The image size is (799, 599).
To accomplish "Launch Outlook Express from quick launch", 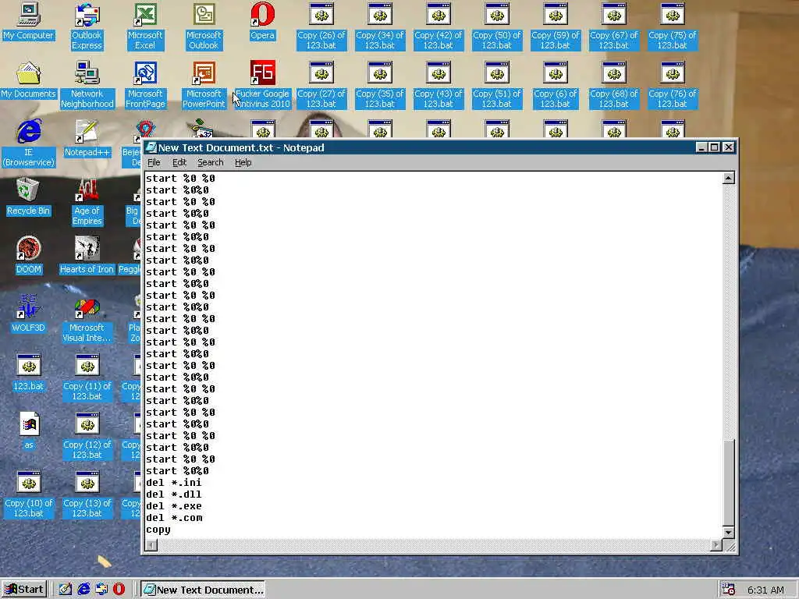I will click(x=101, y=590).
